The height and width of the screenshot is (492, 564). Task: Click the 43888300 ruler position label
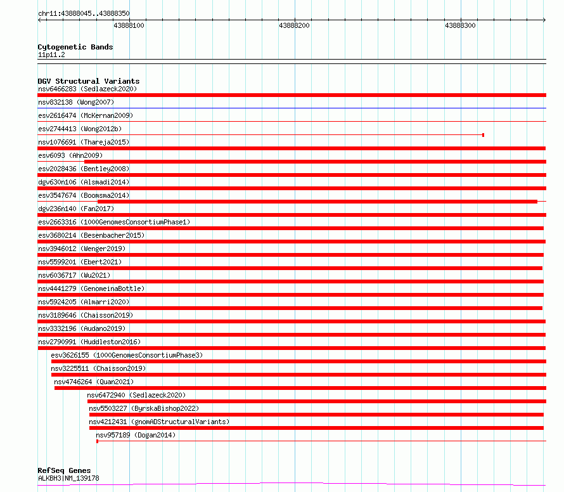click(461, 25)
